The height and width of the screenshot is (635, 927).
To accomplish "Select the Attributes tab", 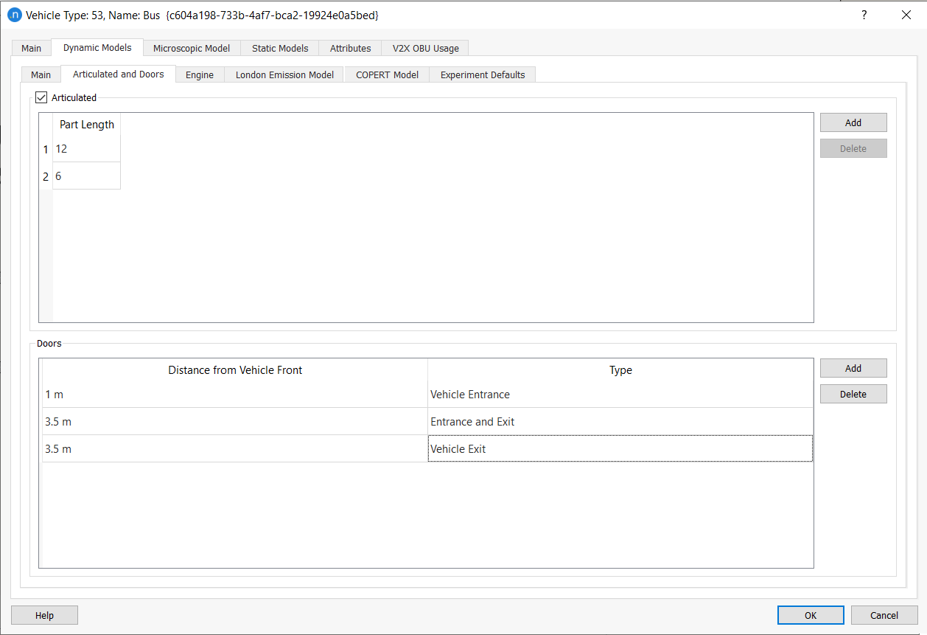I will (x=350, y=48).
